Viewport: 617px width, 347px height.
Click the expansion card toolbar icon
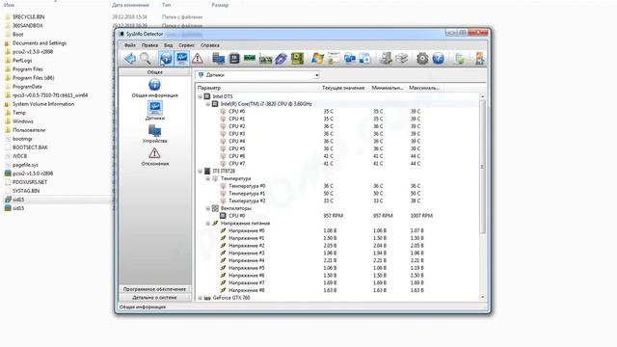coord(266,59)
